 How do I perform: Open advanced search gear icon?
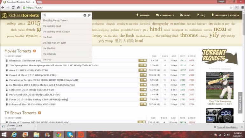(85, 15)
